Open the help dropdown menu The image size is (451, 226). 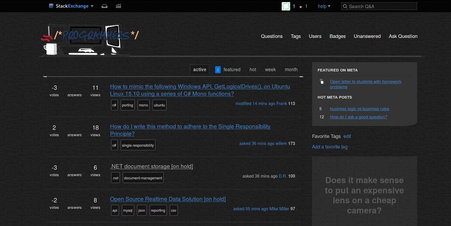pyautogui.click(x=324, y=6)
